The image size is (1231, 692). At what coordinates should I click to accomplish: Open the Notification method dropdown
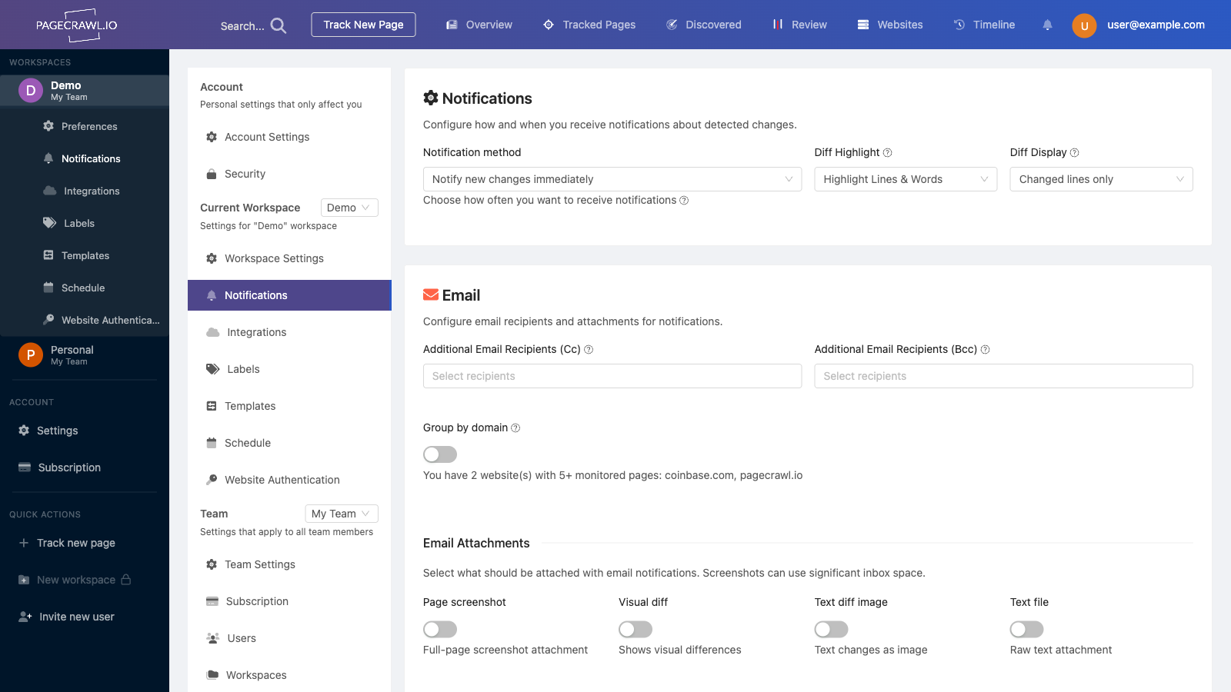pos(612,179)
